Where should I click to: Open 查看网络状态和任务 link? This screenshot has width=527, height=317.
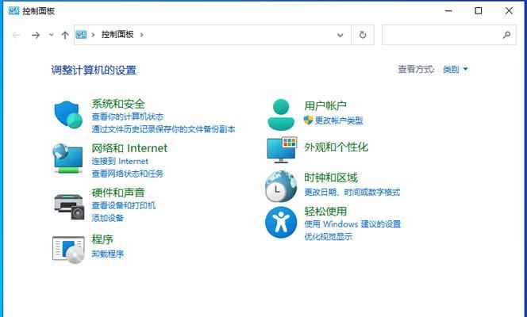coord(128,174)
